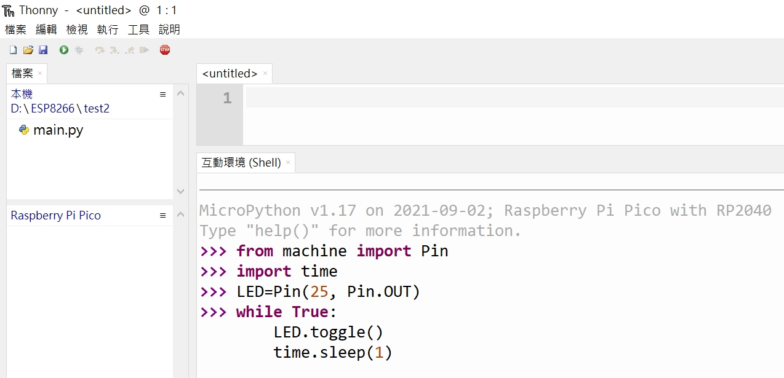
Task: Close the <untitled> editor tab
Action: pos(265,73)
